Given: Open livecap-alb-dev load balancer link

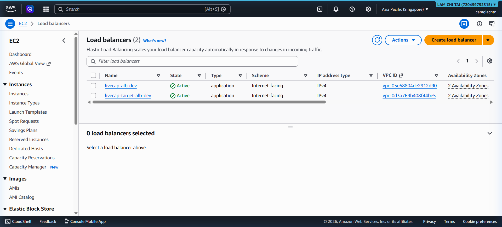Looking at the screenshot, I should pos(121,86).
